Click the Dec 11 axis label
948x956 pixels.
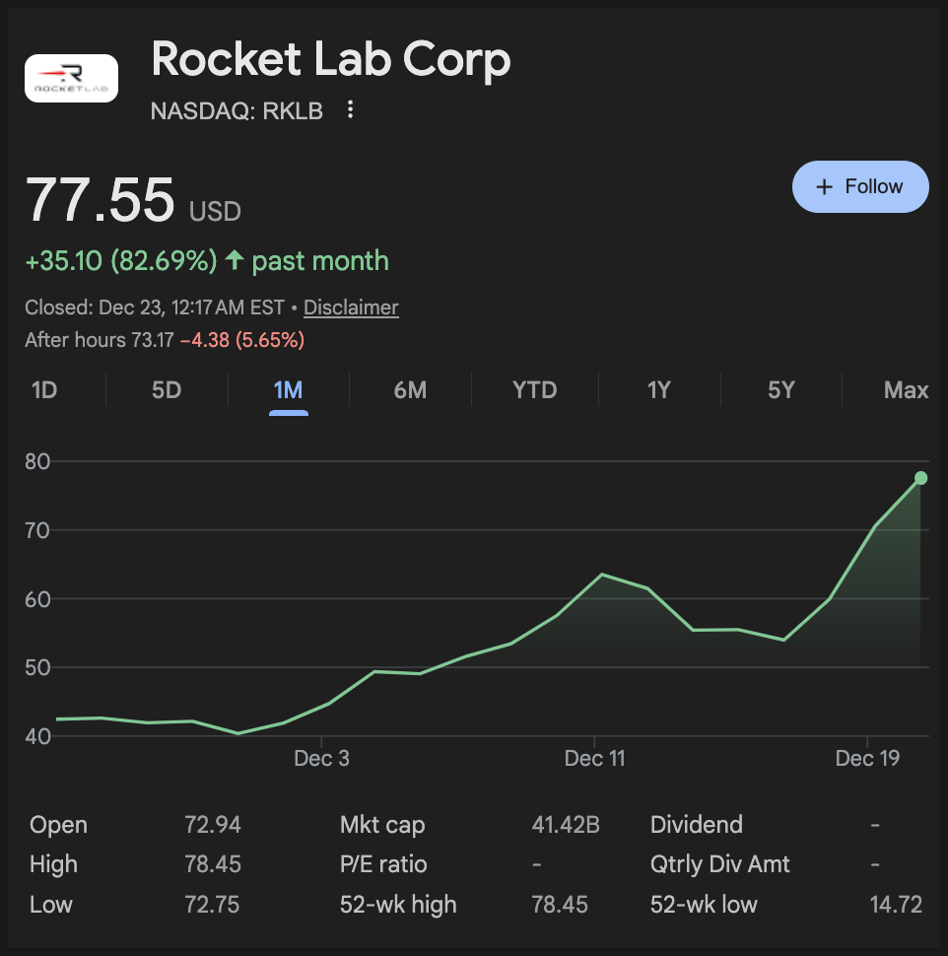(x=595, y=758)
